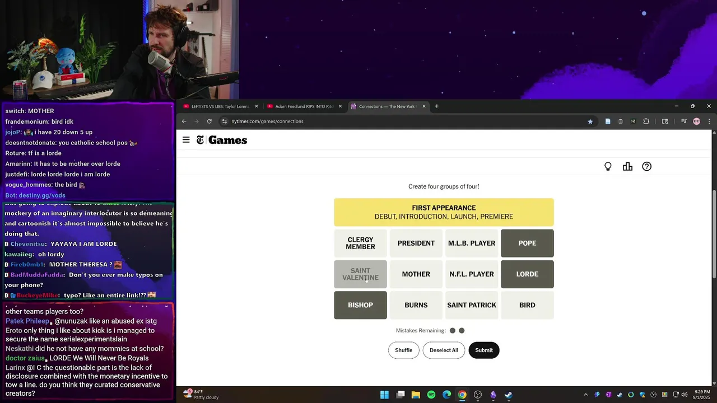The height and width of the screenshot is (403, 717).
Task: Submit the selected Connections words
Action: tap(484, 350)
